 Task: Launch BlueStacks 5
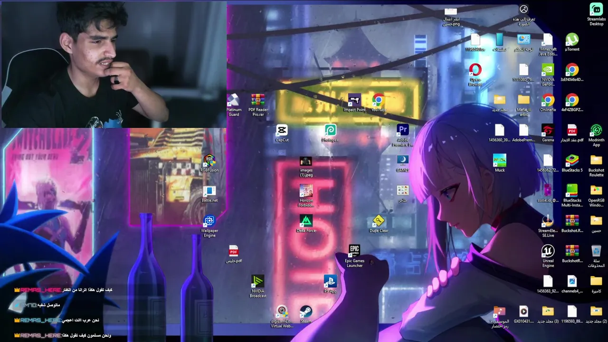572,163
